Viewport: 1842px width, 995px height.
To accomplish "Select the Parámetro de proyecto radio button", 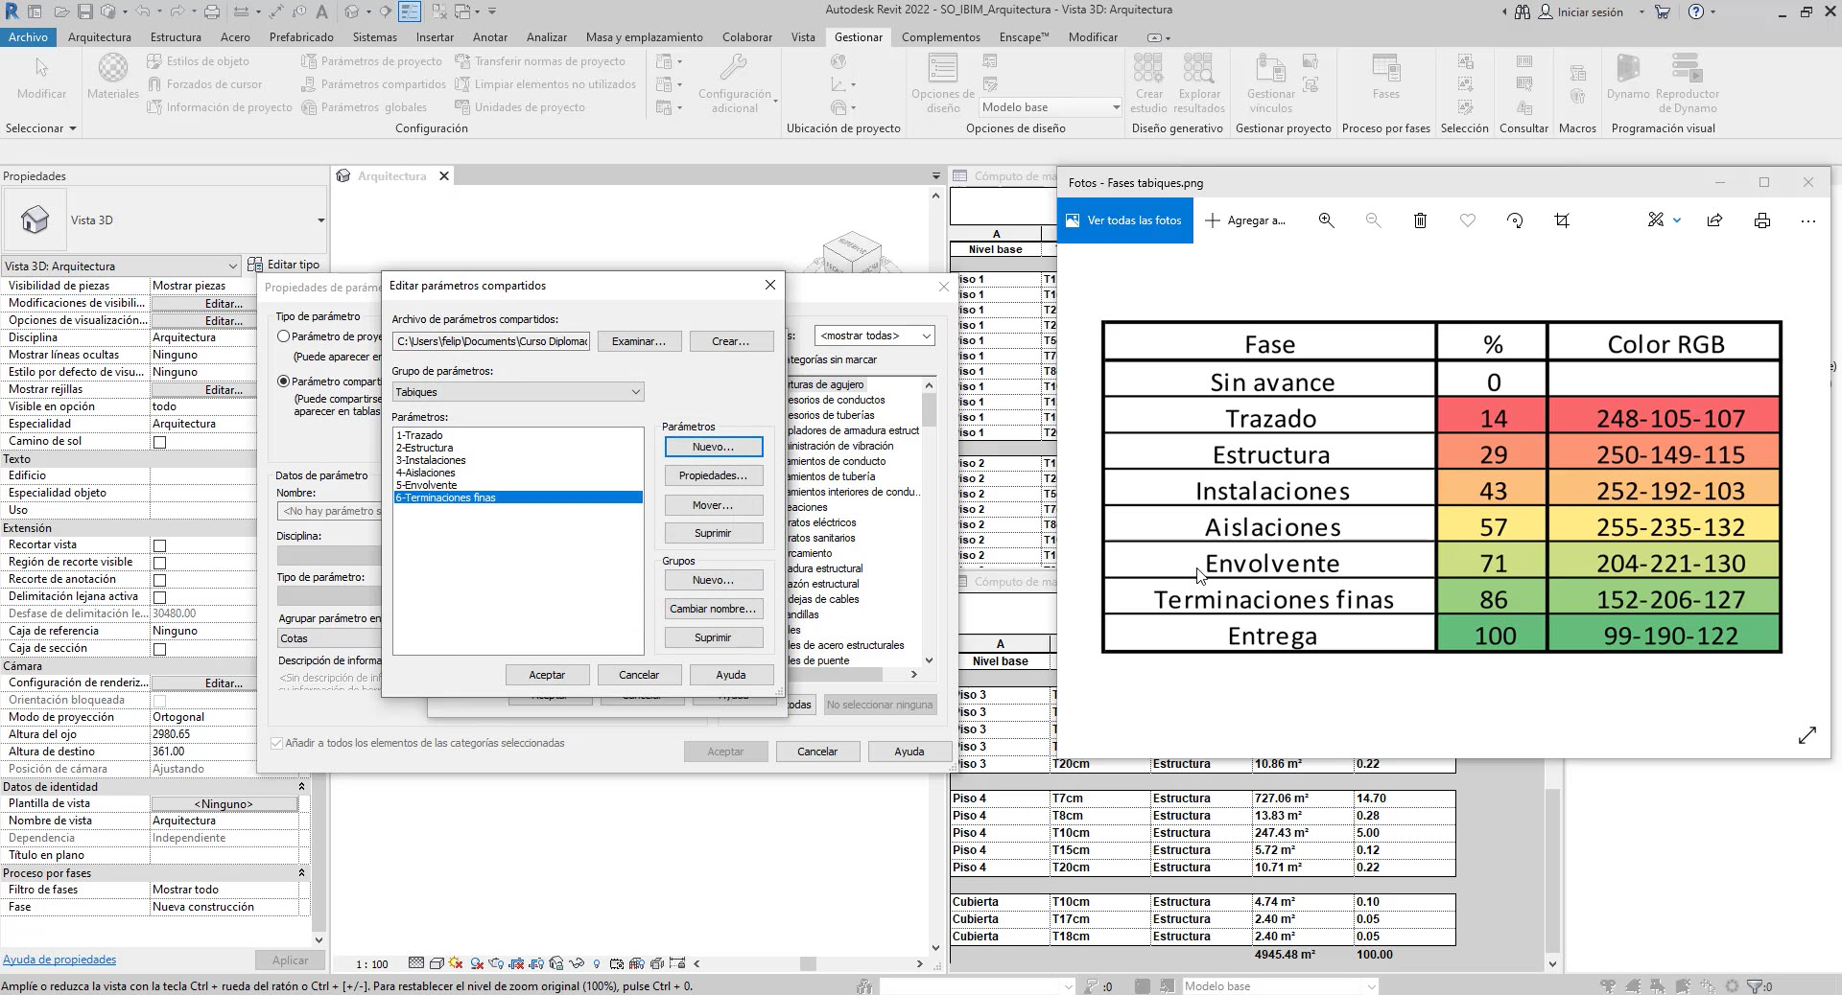I will [284, 336].
